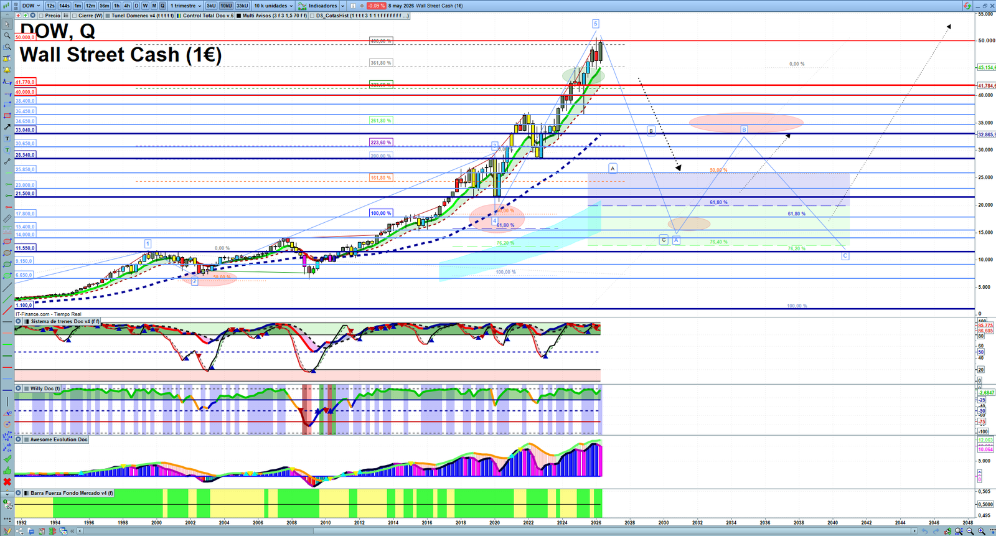996x536 pixels.
Task: Open the Indicadores menu
Action: [x=317, y=6]
